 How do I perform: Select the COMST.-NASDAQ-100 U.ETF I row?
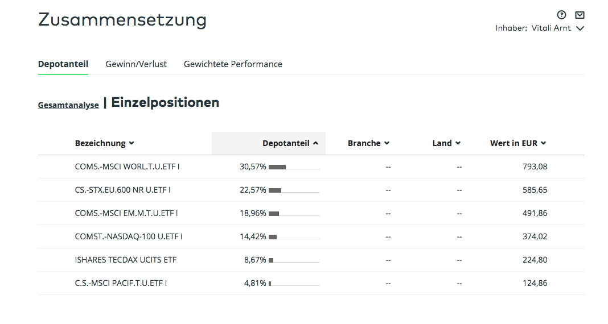pyautogui.click(x=311, y=236)
